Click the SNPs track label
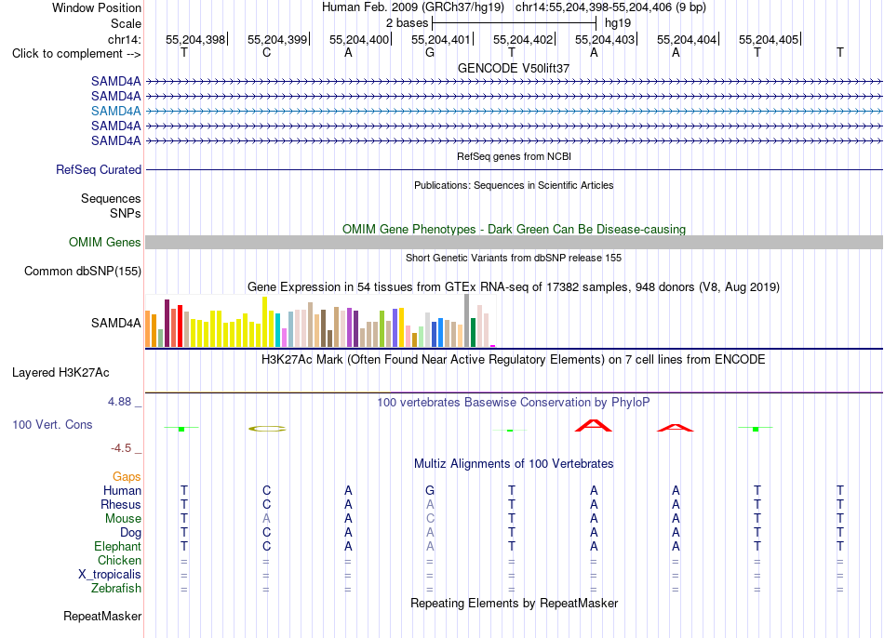Screen dimensions: 884x638 [126, 214]
